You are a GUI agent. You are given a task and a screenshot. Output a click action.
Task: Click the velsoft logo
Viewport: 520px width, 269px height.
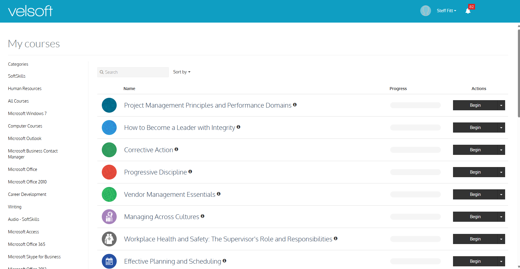tap(30, 11)
